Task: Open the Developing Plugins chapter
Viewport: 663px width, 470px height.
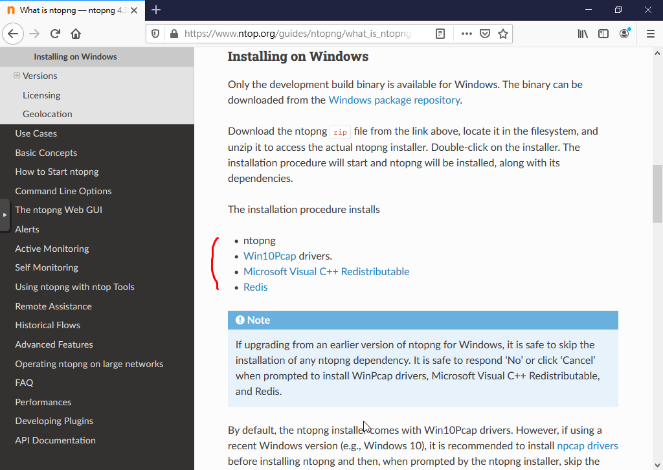Action: click(x=54, y=421)
